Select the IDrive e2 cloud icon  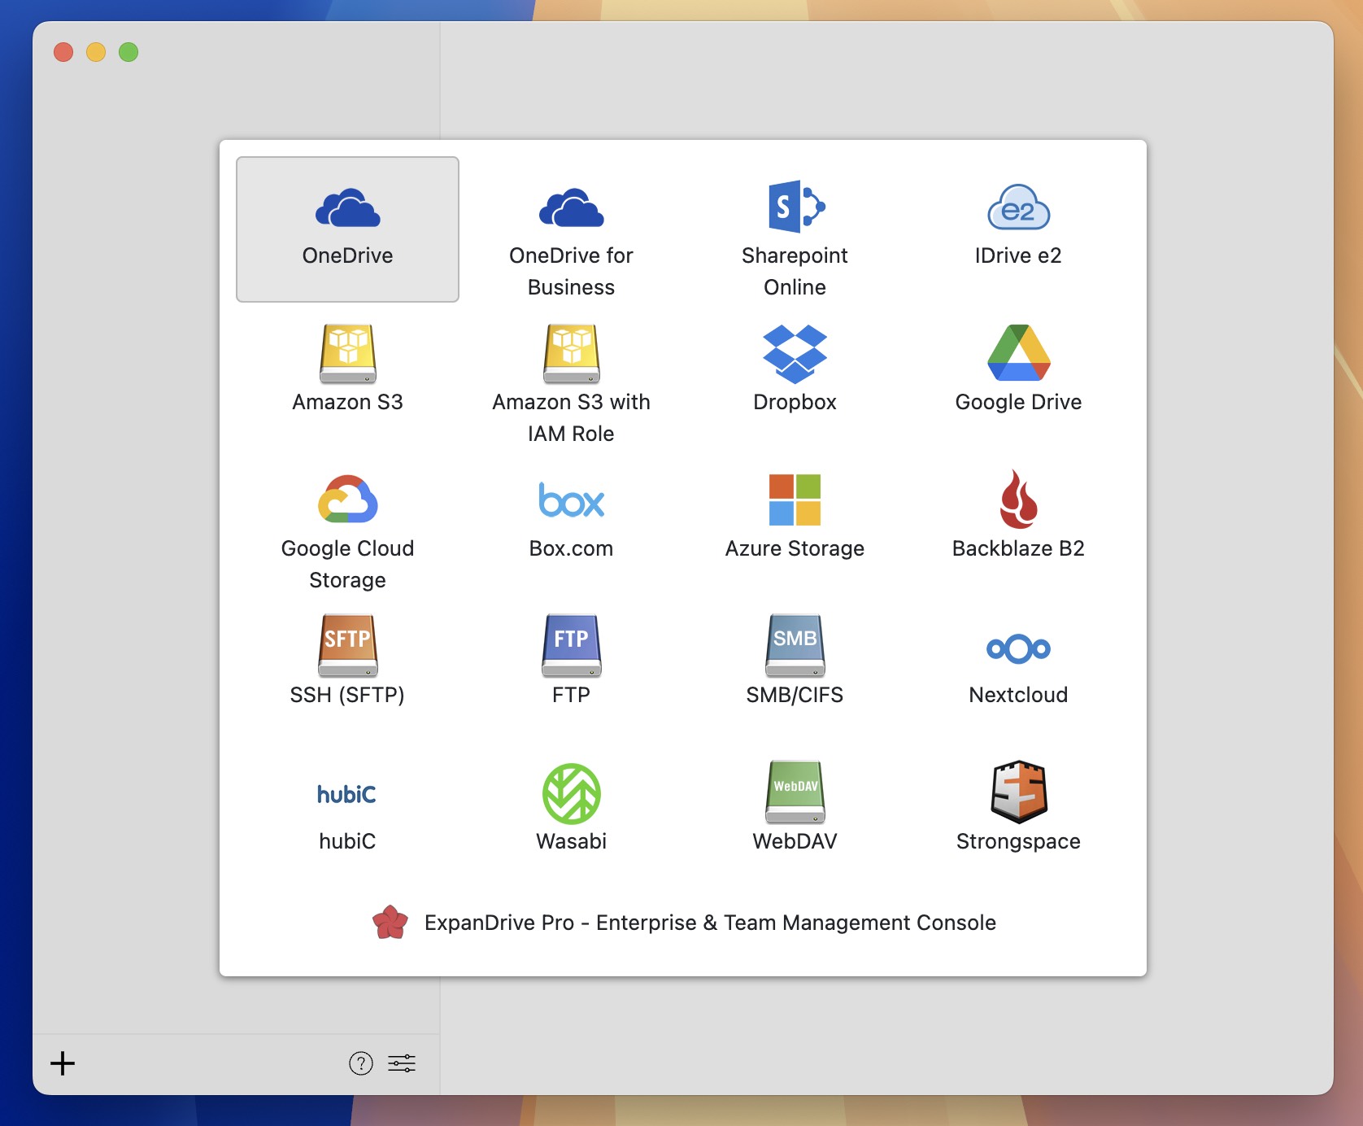1018,207
